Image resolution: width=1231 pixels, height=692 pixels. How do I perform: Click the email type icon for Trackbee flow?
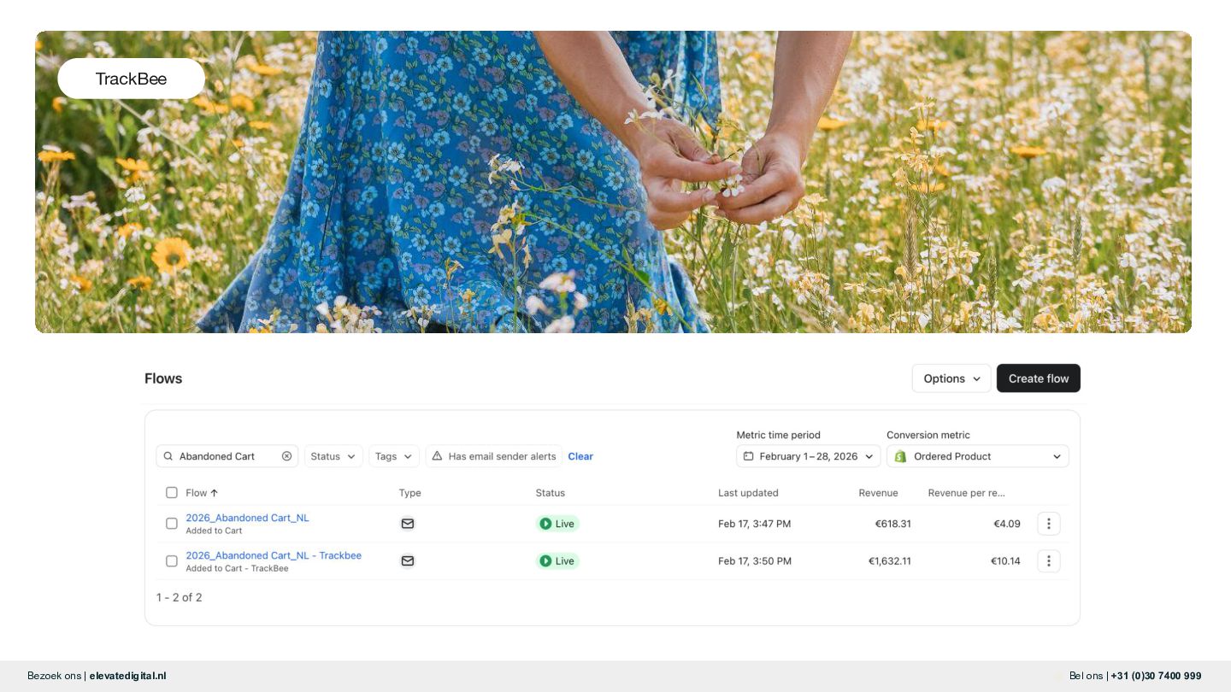tap(408, 561)
